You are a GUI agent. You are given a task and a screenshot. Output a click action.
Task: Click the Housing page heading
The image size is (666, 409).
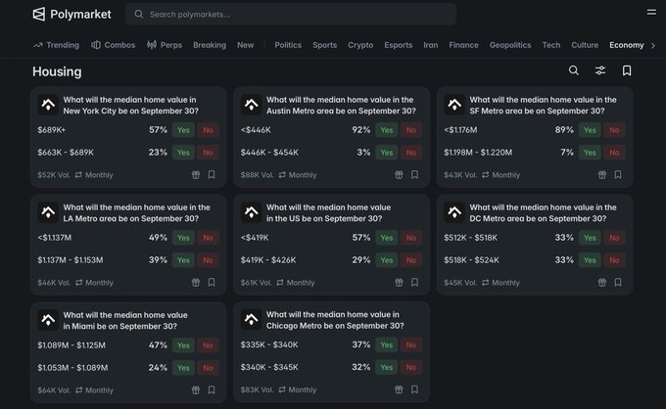coord(57,71)
